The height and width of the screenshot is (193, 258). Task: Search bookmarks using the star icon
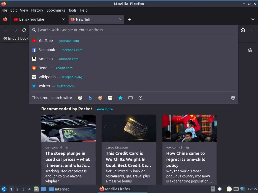click(120, 98)
